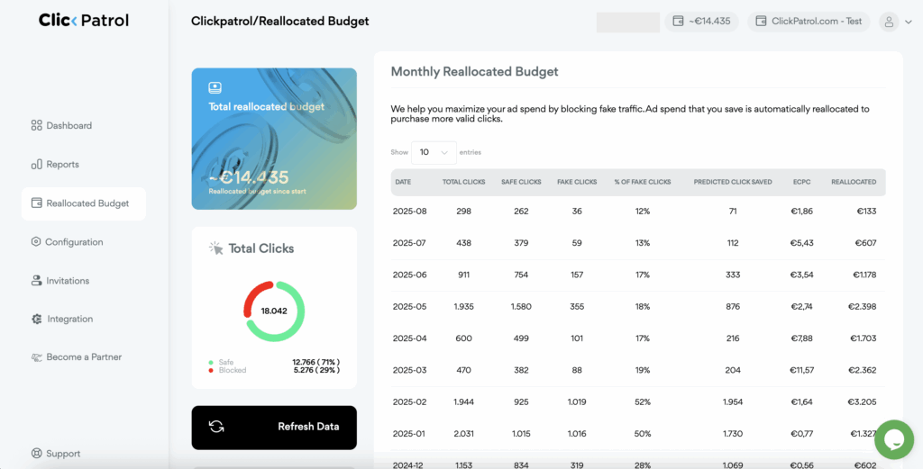Click the Support headset icon
Image resolution: width=923 pixels, height=469 pixels.
click(36, 454)
